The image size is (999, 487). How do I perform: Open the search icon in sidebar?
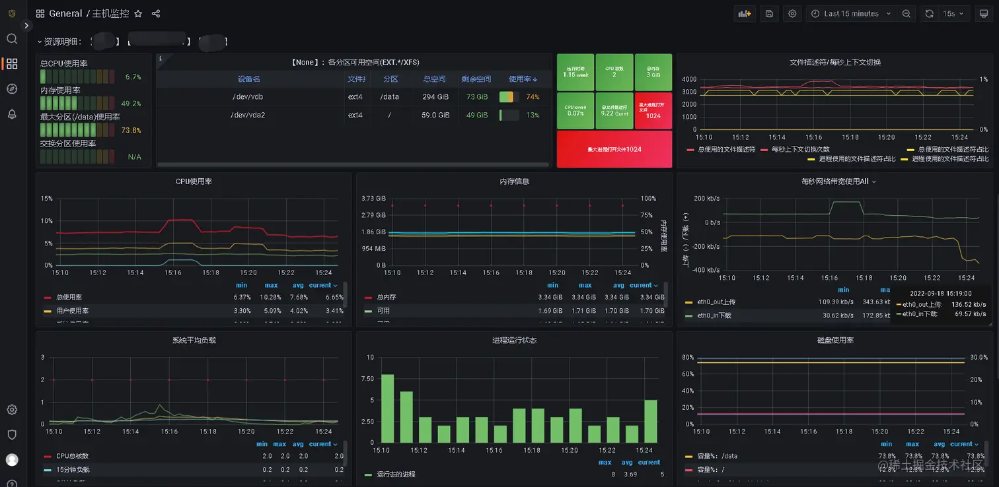coord(12,39)
